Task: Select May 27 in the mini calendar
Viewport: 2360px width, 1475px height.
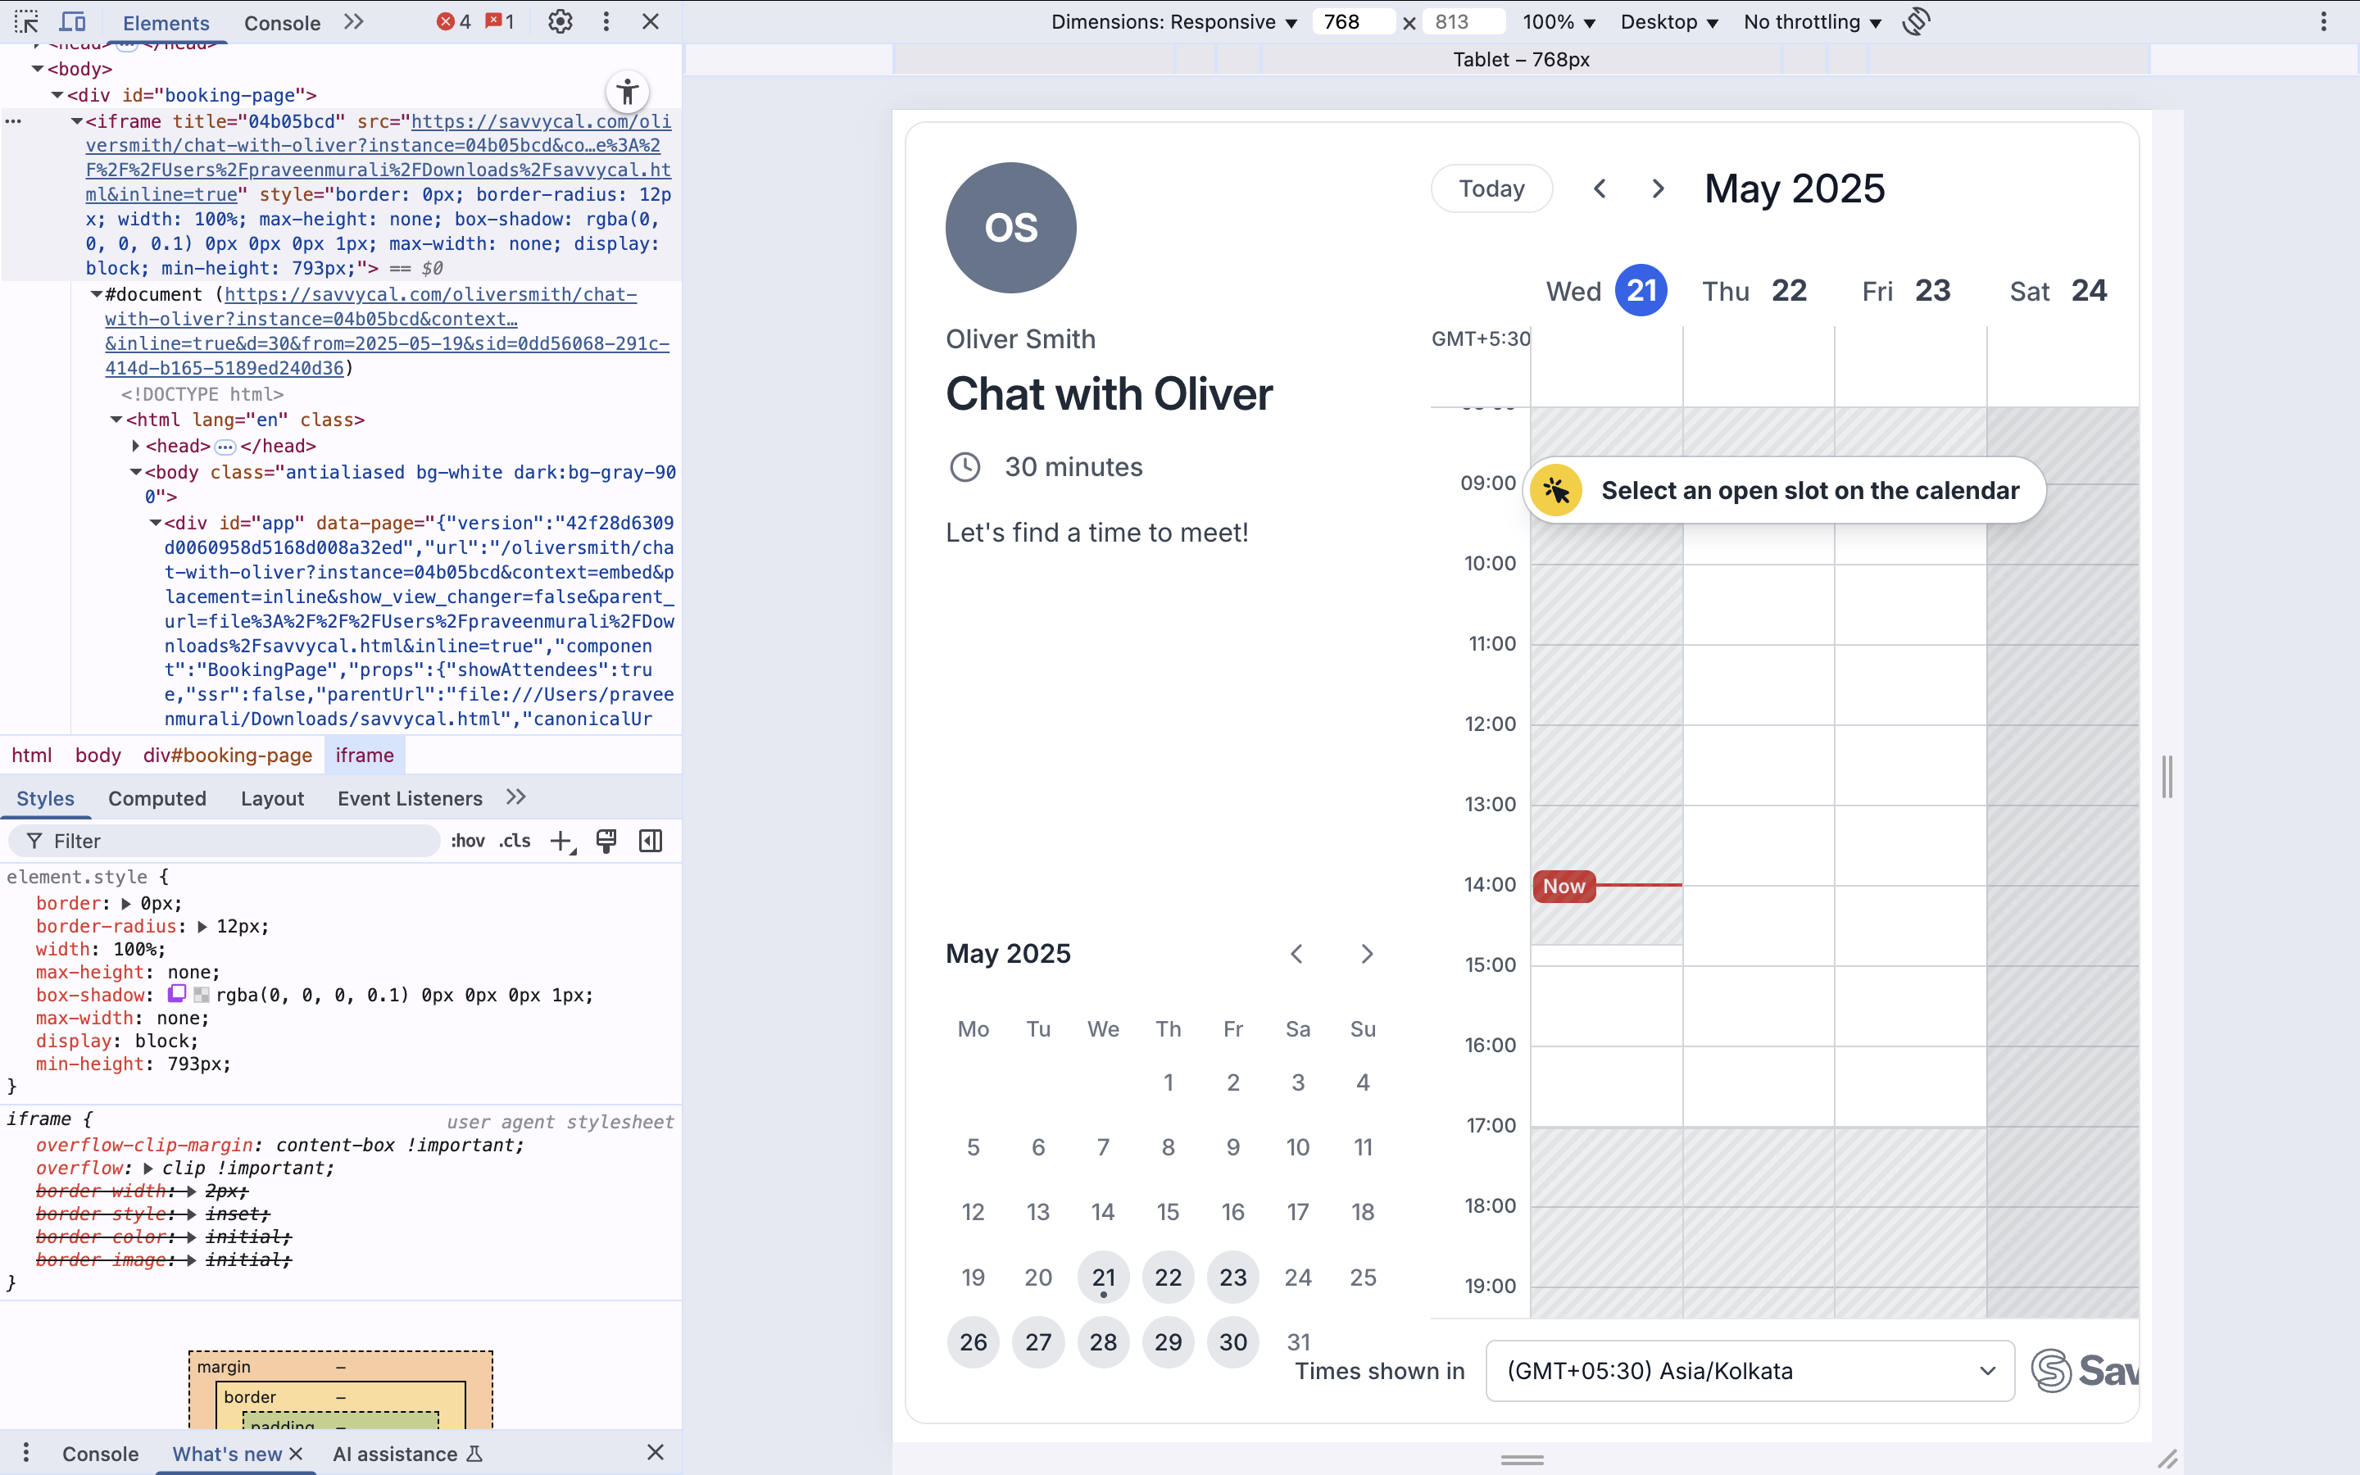Action: (x=1037, y=1342)
